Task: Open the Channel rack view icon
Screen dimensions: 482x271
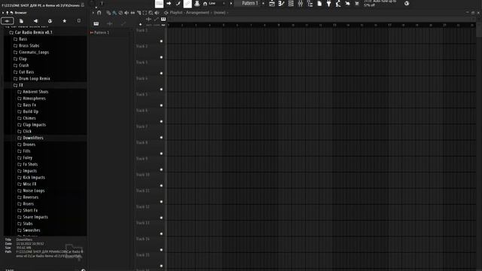Action: pos(291,3)
